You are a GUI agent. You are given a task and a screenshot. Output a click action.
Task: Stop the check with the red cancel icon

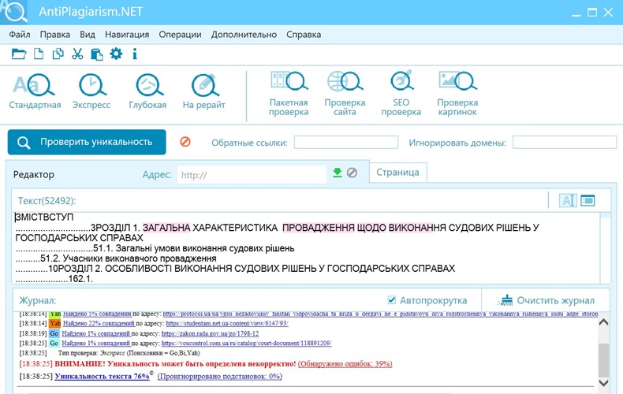pyautogui.click(x=185, y=142)
